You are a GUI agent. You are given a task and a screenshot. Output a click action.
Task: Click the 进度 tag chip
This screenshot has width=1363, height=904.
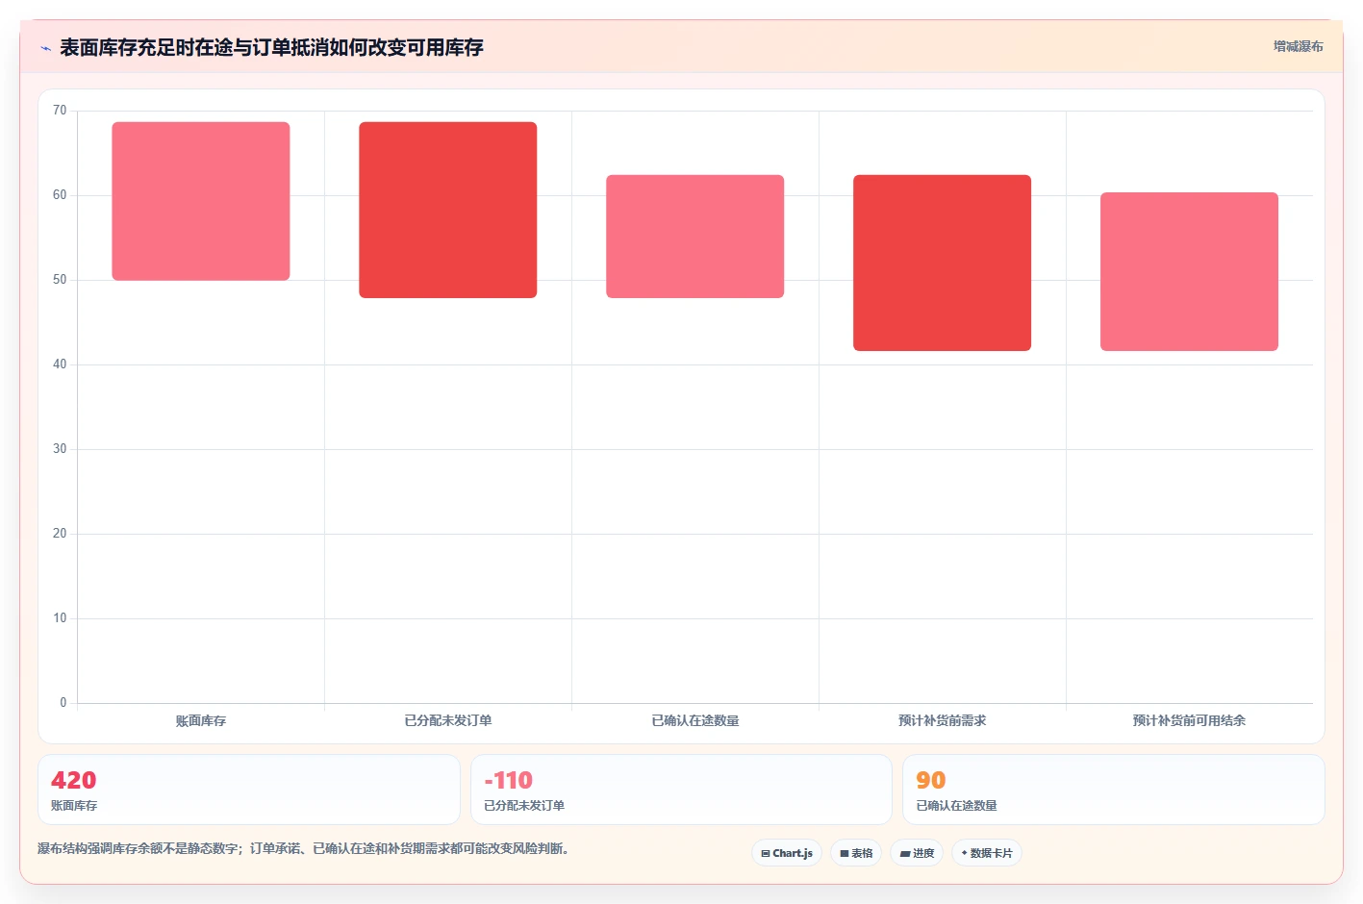[917, 853]
